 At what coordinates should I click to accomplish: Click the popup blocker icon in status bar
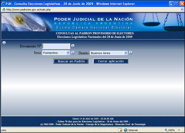pos(120,130)
